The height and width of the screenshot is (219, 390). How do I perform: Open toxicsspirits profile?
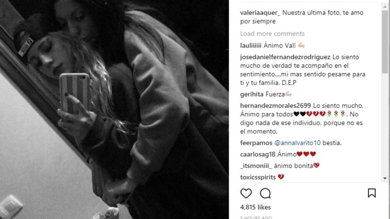[258, 177]
